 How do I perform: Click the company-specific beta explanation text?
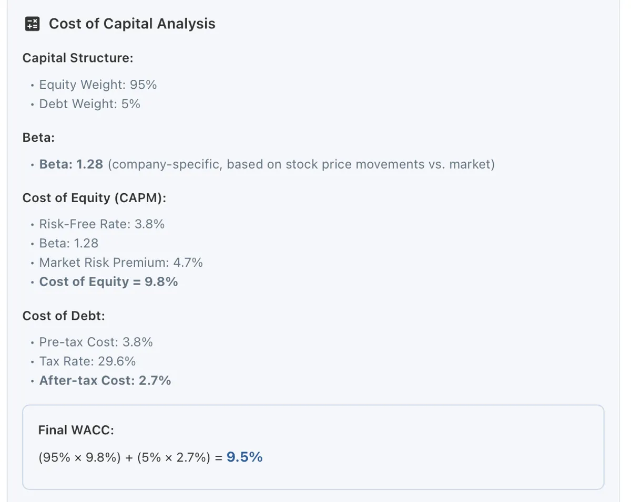(x=301, y=164)
